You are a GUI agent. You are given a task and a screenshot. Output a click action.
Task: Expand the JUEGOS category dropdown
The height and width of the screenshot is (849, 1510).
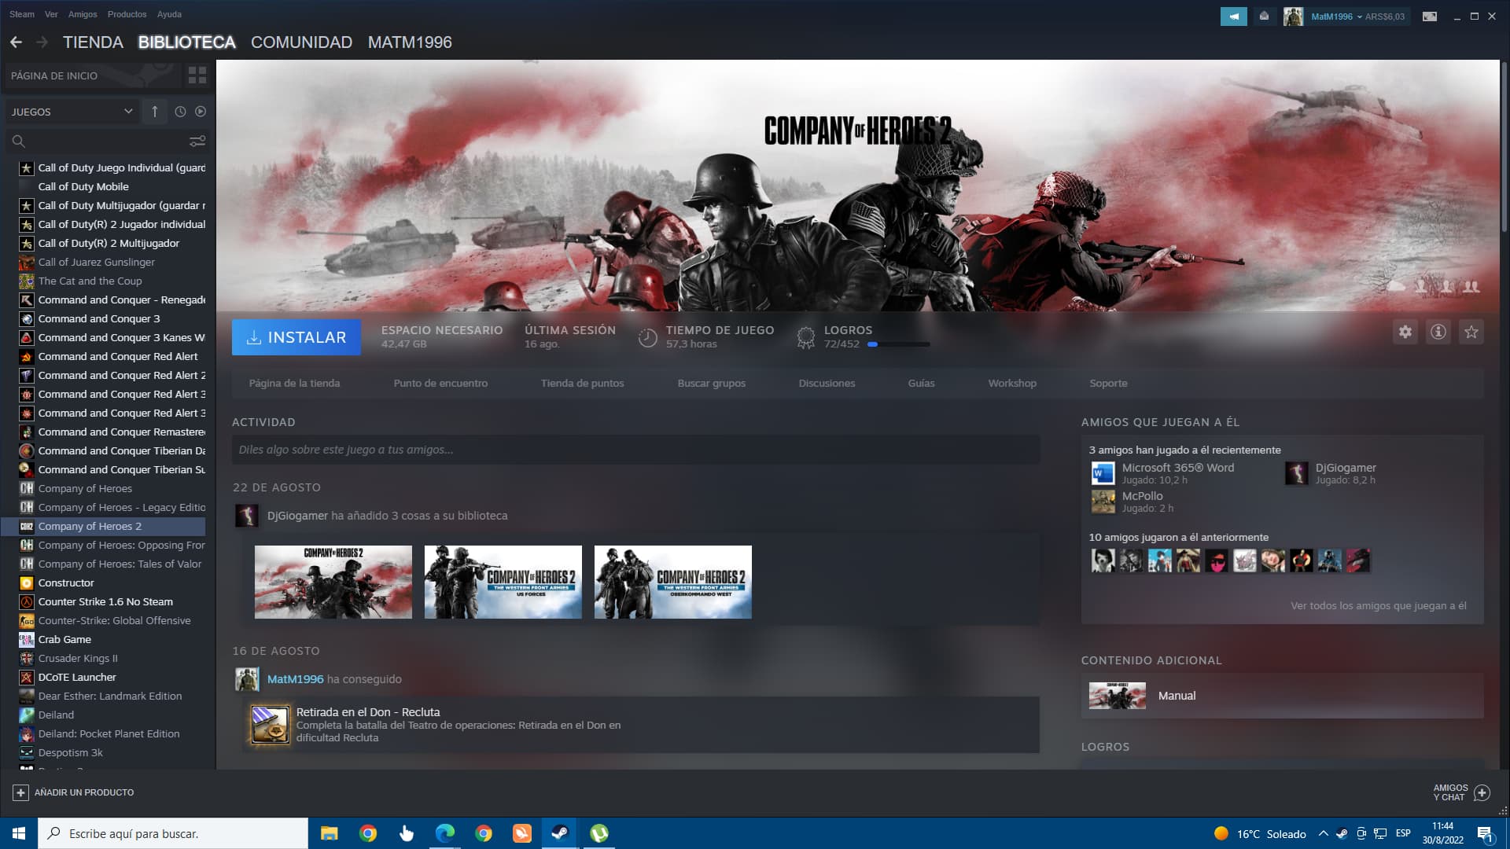[128, 112]
